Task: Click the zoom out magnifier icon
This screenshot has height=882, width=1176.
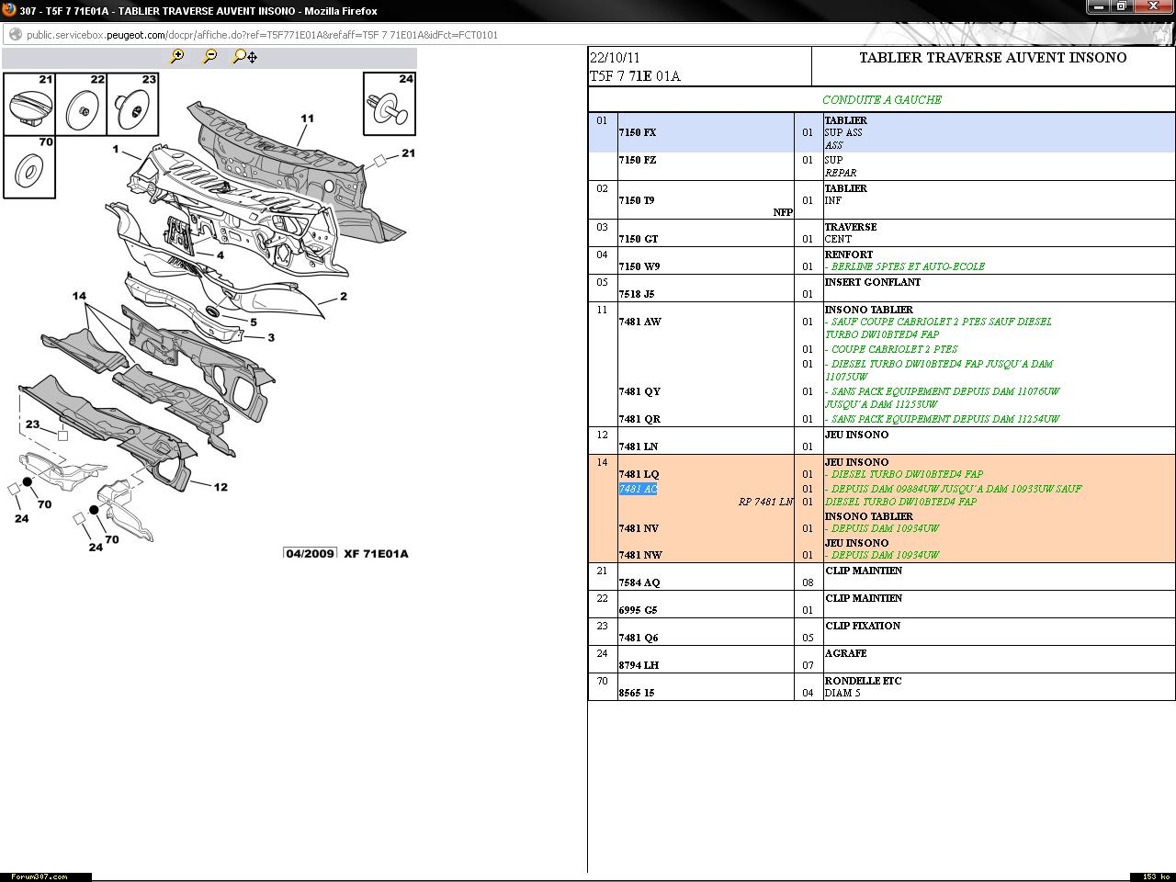Action: point(210,57)
